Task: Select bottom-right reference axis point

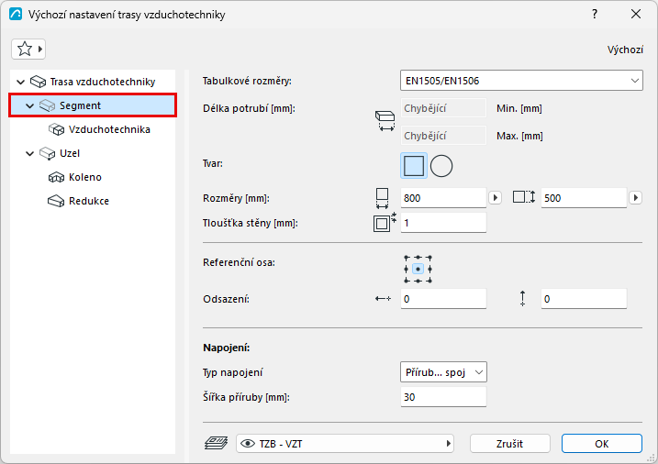Action: click(429, 281)
